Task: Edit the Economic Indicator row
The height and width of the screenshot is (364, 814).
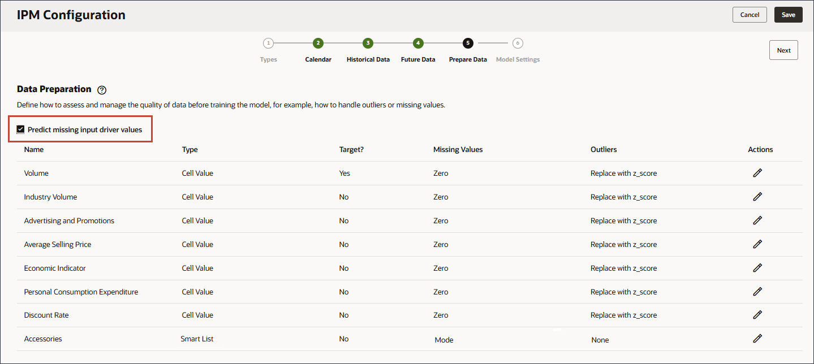Action: [x=757, y=268]
